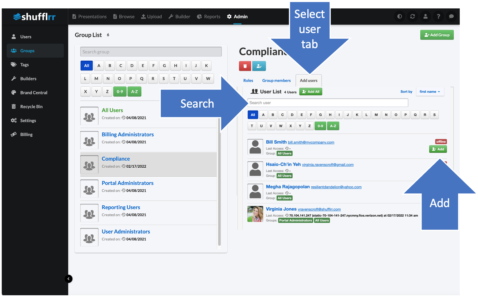
Task: Select the All filter in Group List
Action: (87, 66)
